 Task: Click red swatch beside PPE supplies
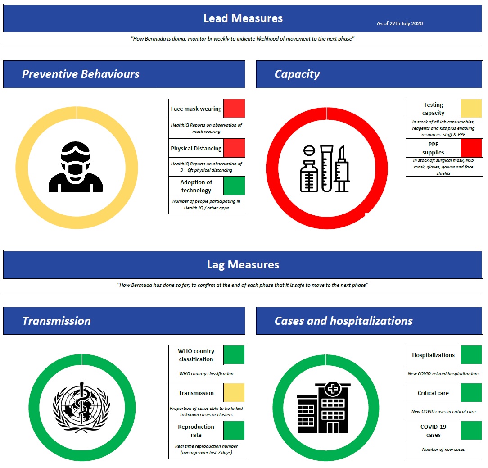coord(471,148)
